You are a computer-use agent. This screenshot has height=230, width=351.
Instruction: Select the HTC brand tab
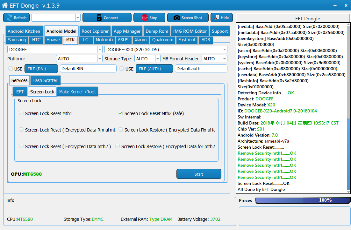[x=36, y=40]
